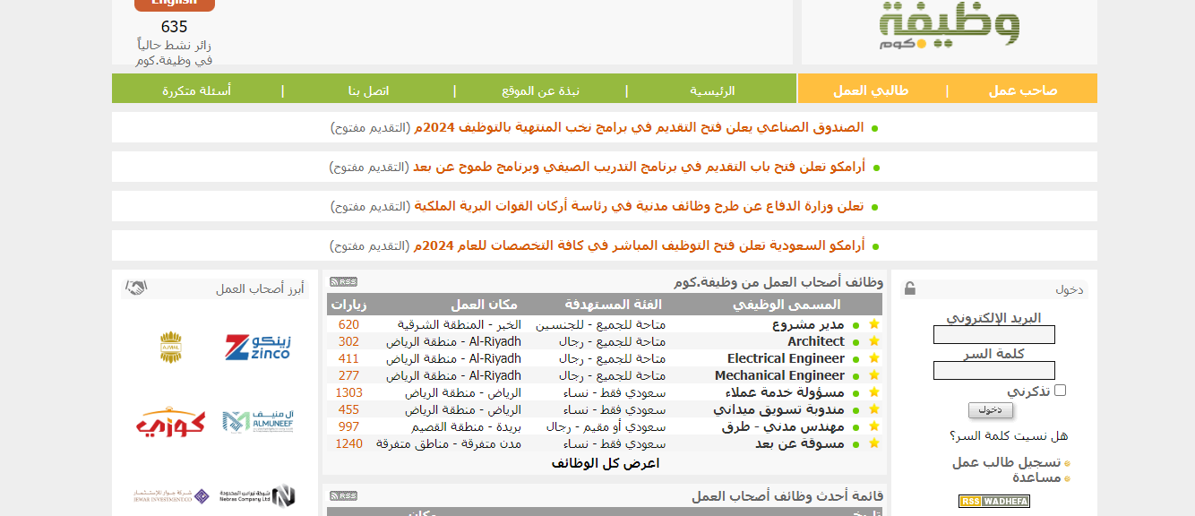This screenshot has width=1195, height=516.
Task: Open the الصندوق الصناعي announcement headline
Action: click(639, 127)
